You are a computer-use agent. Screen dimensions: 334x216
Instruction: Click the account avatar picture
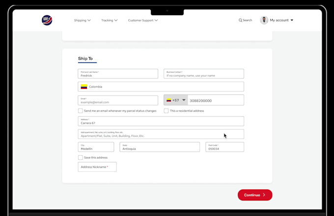point(264,20)
